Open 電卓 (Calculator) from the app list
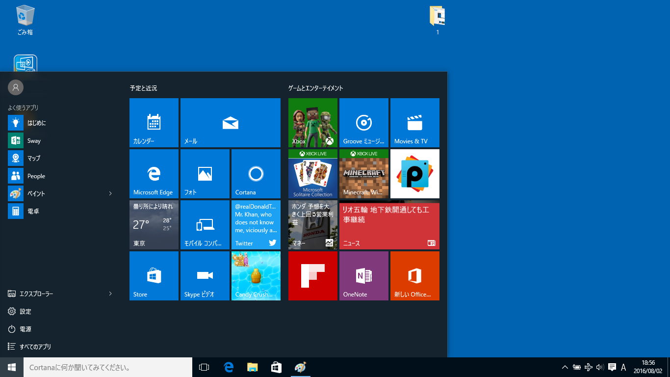 tap(61, 211)
